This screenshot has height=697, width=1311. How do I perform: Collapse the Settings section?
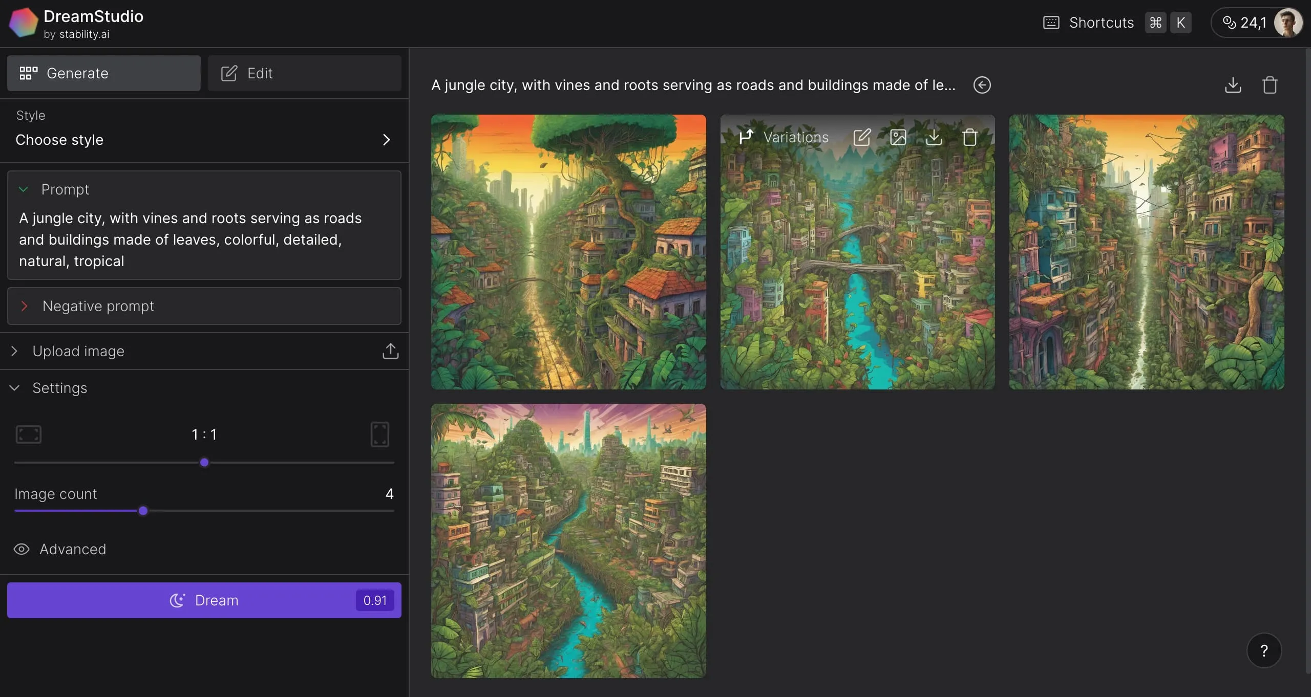(14, 388)
